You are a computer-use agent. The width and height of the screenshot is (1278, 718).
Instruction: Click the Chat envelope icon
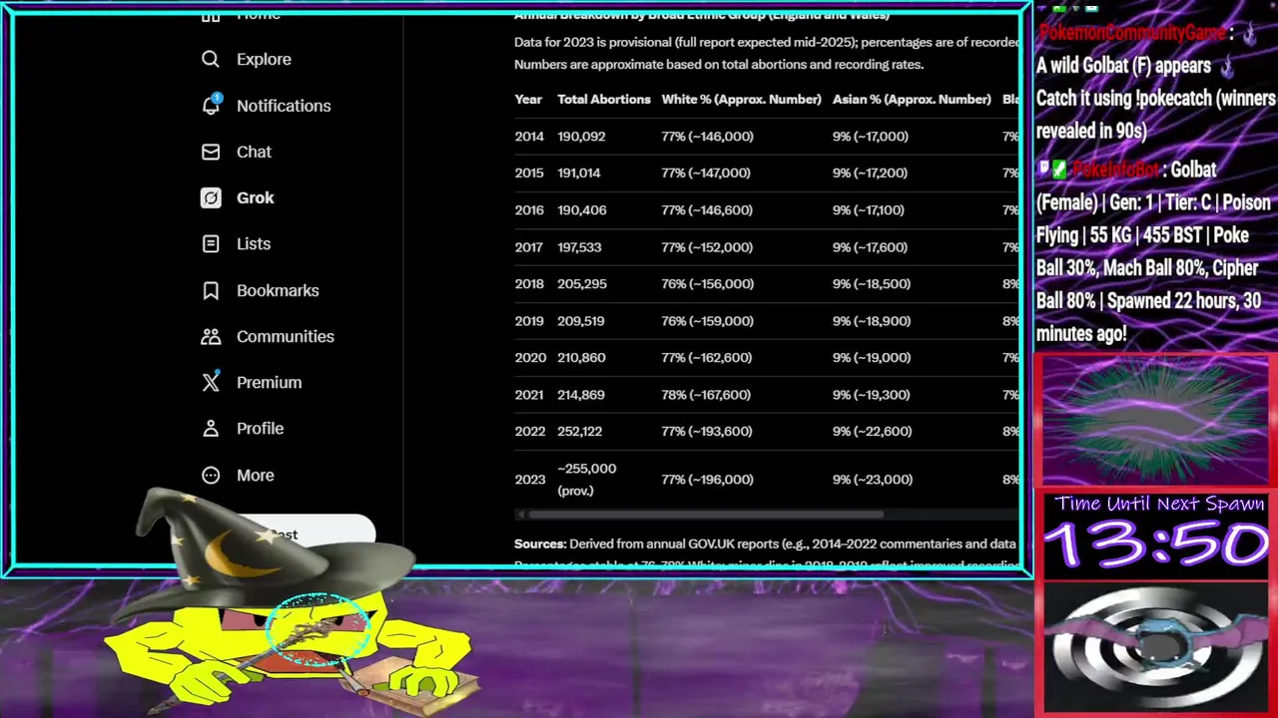point(211,152)
